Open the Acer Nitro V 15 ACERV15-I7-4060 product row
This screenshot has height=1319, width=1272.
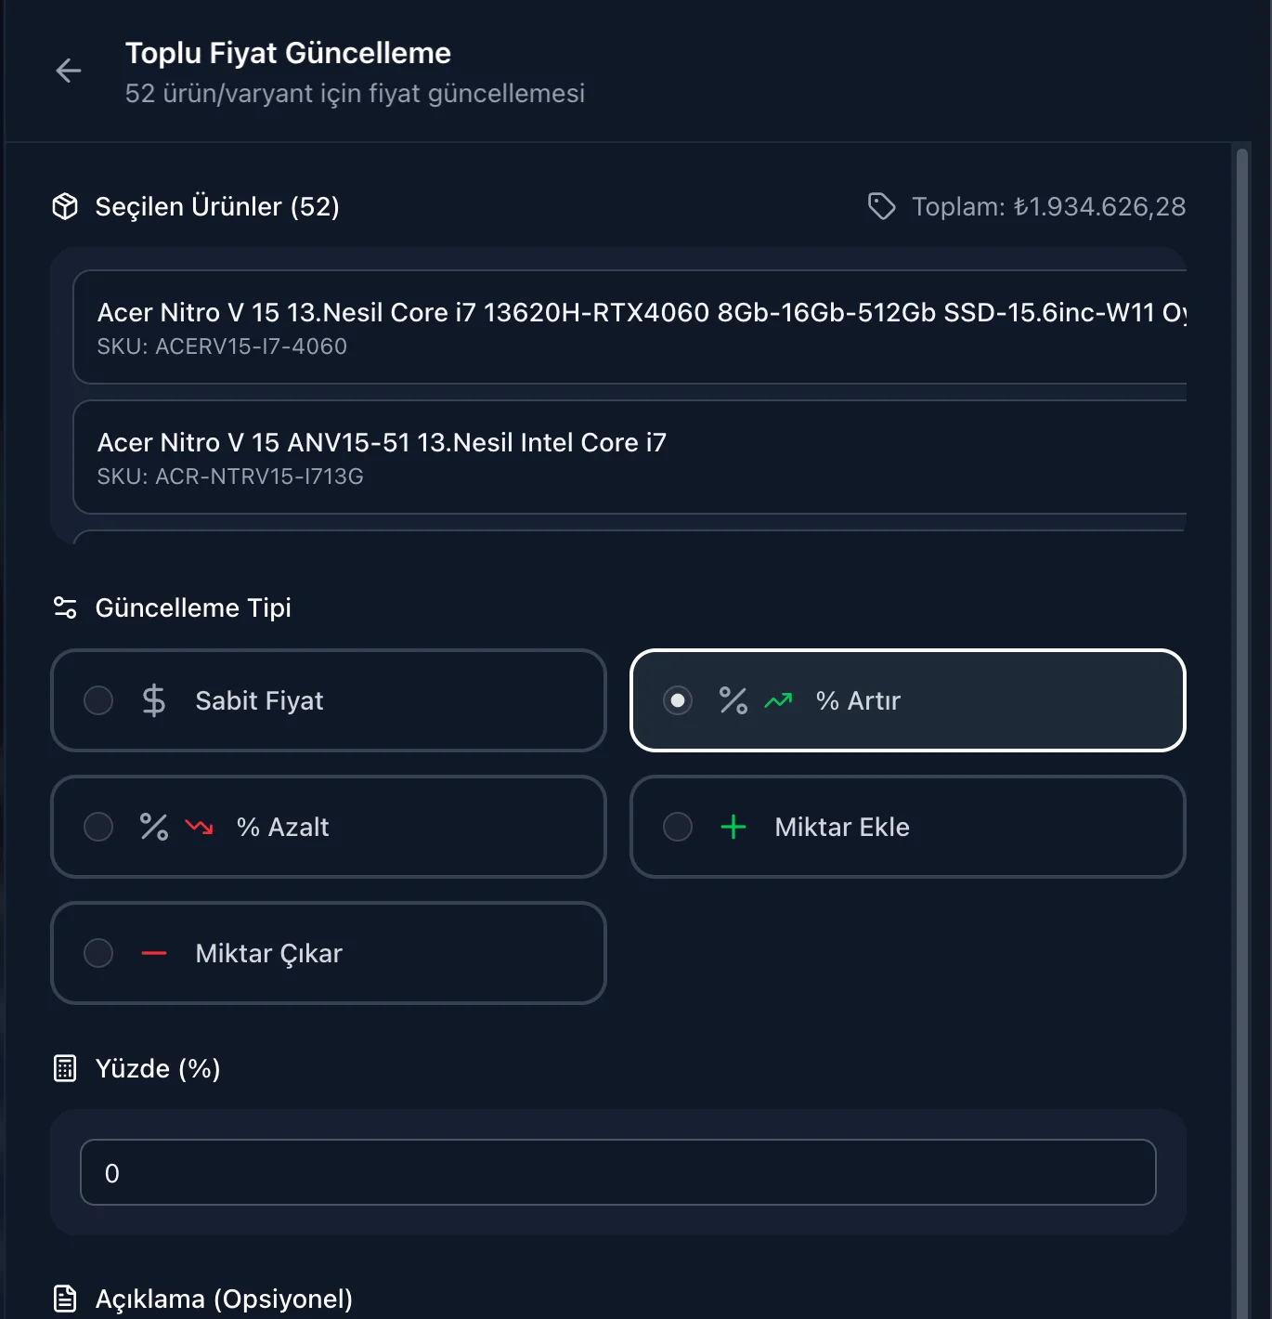pyautogui.click(x=630, y=327)
